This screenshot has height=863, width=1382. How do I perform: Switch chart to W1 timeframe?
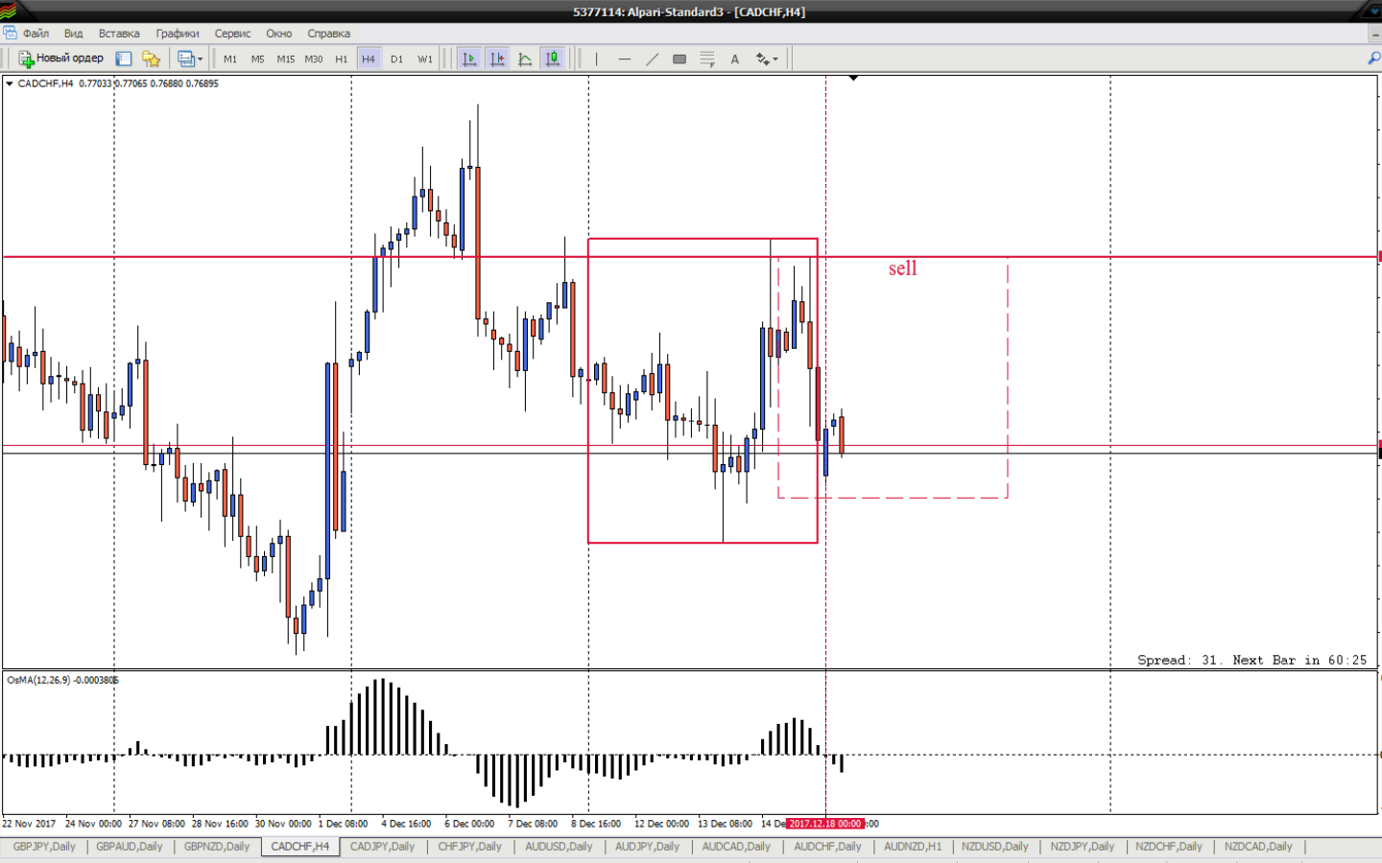pyautogui.click(x=425, y=59)
